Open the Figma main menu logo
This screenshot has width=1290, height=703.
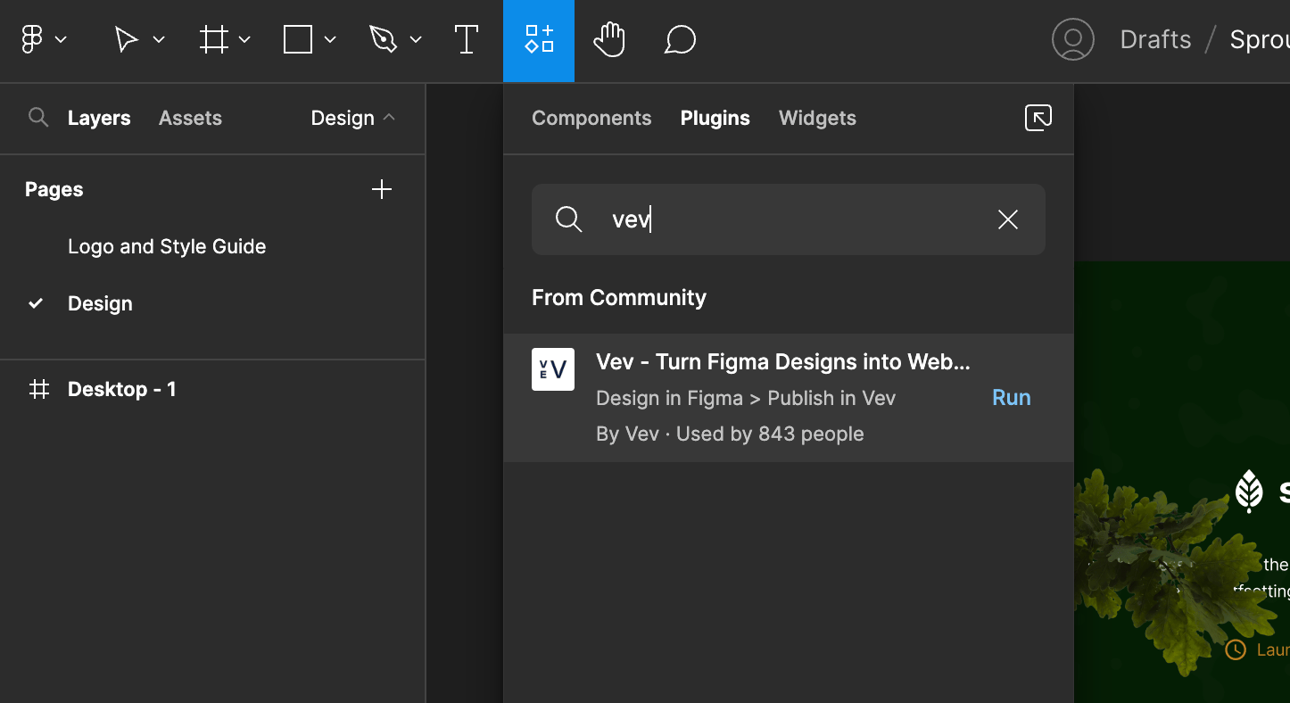[32, 39]
